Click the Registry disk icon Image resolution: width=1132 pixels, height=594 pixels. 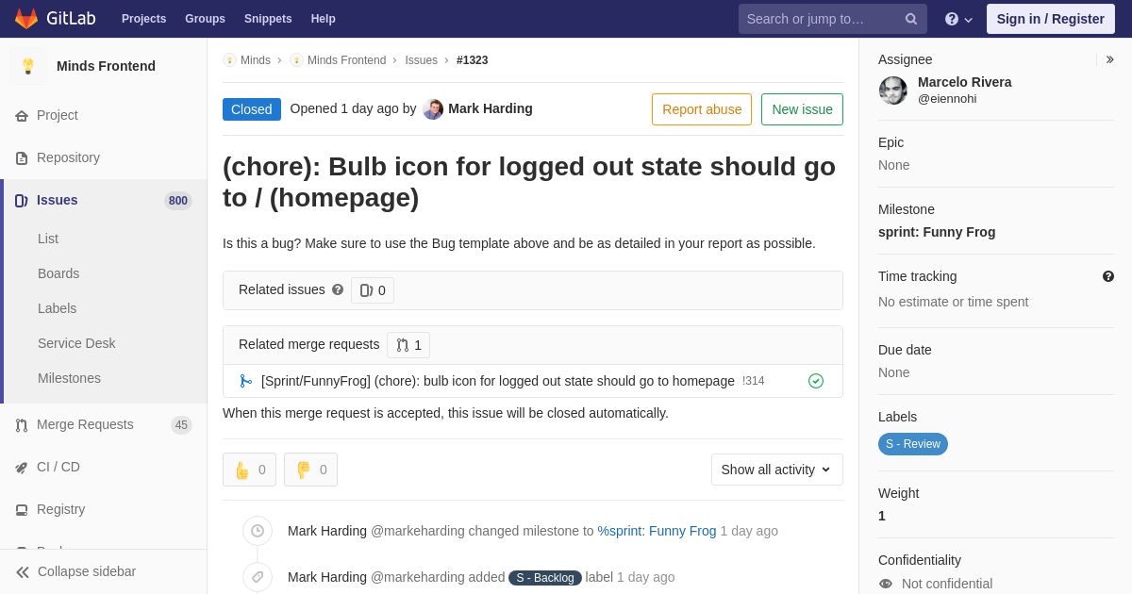22,510
